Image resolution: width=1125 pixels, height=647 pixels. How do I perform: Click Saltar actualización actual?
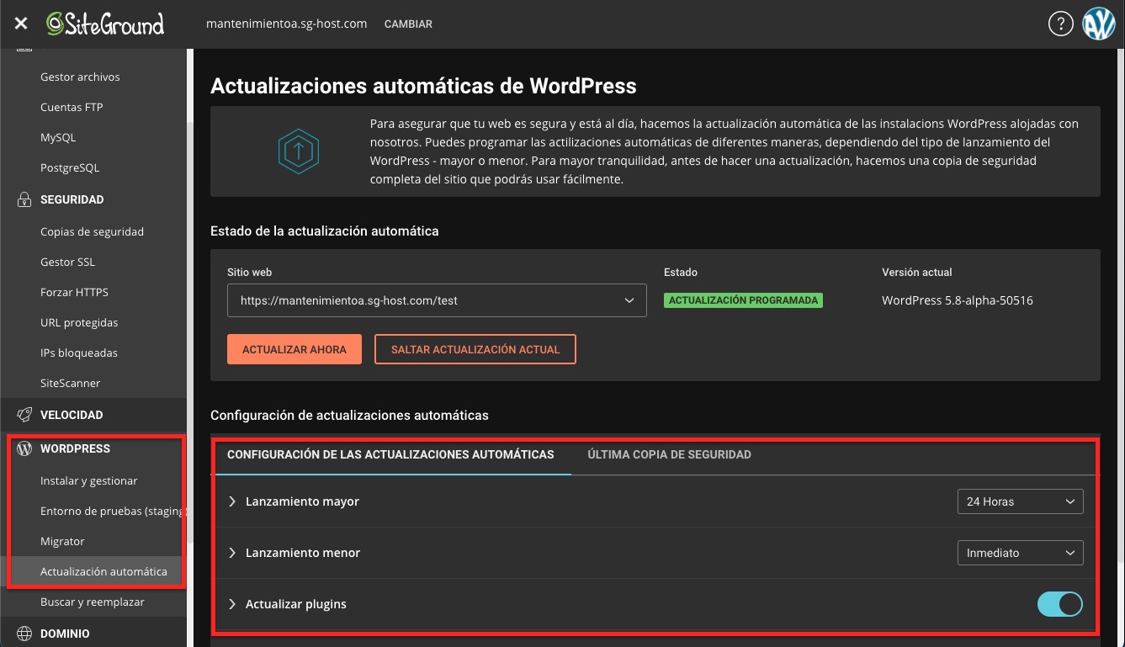[x=475, y=348]
